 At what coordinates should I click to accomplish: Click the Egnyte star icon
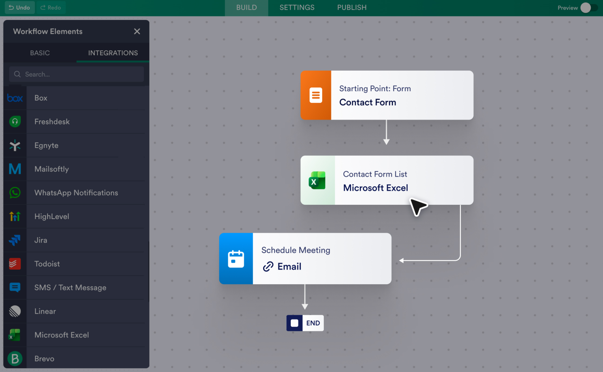pyautogui.click(x=15, y=145)
